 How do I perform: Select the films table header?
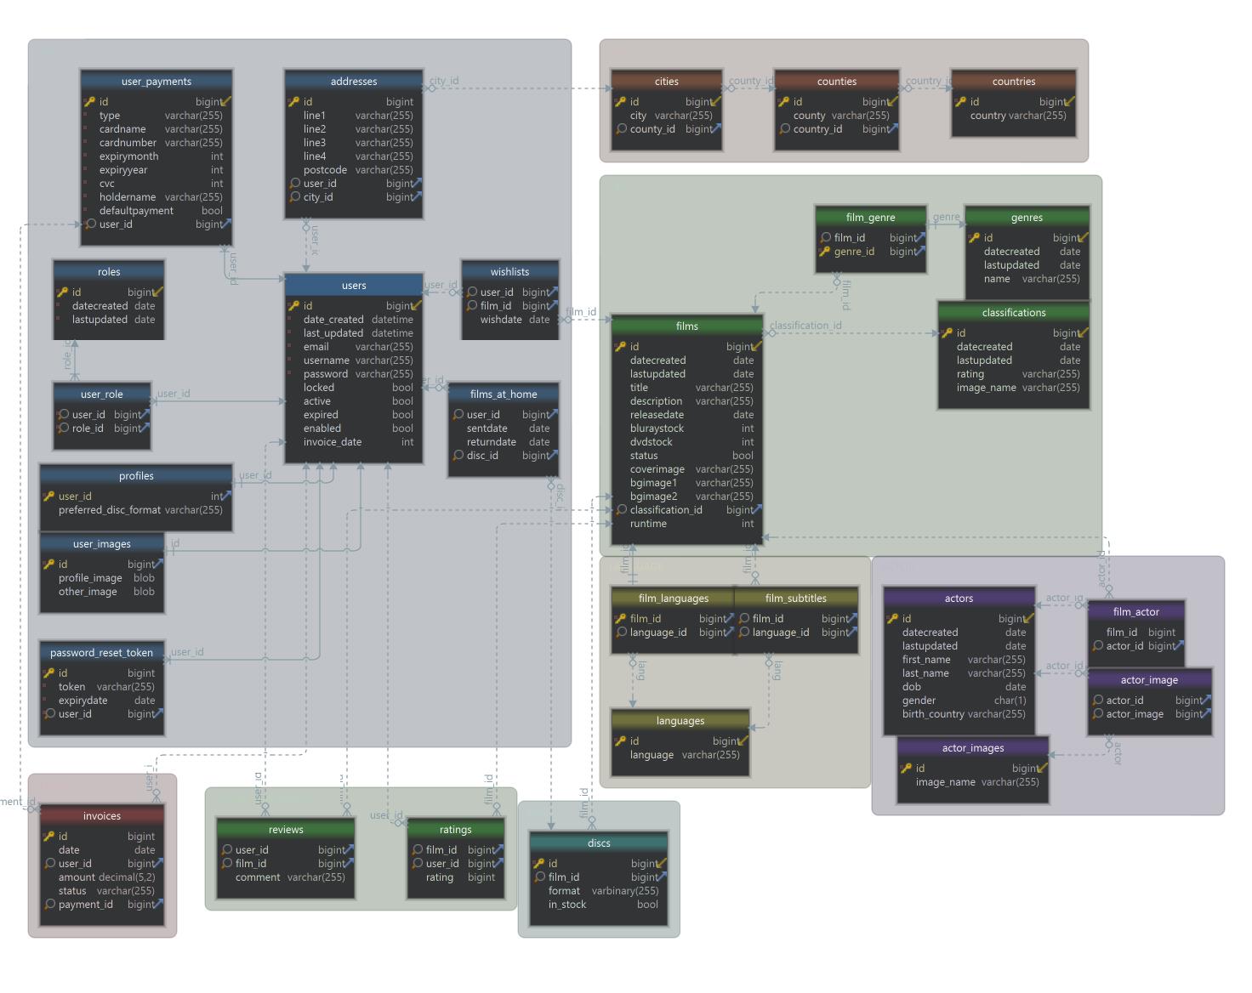686,326
